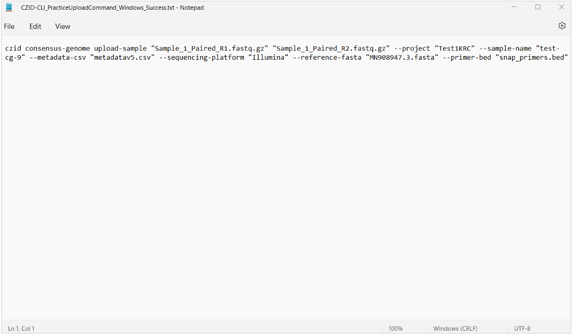The height and width of the screenshot is (334, 572).
Task: Click the "--reference-fasta" flag text
Action: point(327,58)
